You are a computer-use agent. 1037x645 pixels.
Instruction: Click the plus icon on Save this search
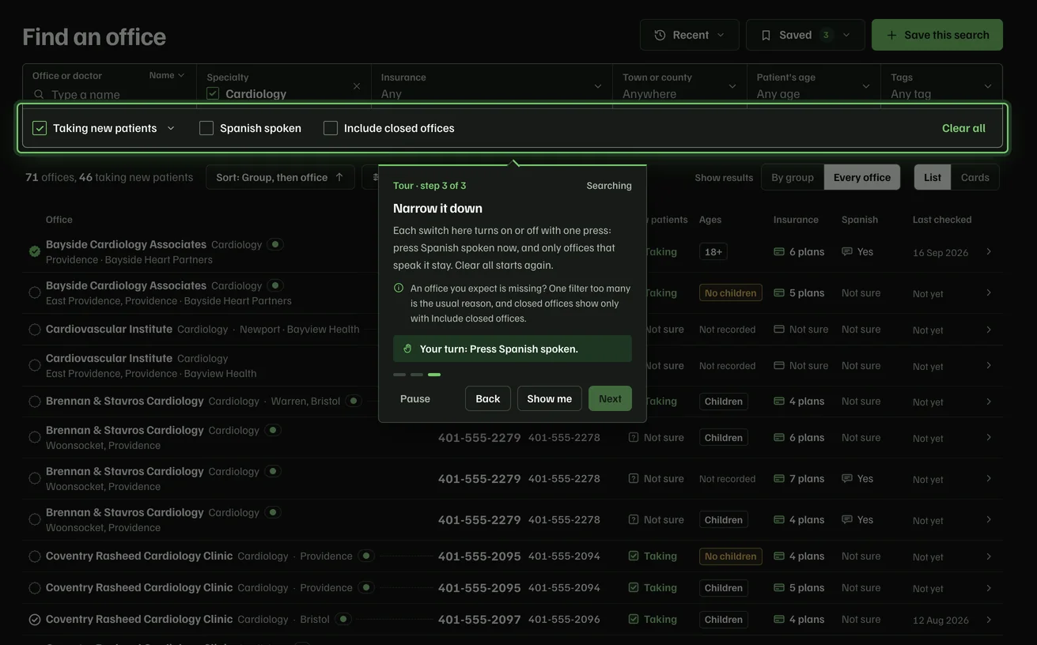(x=891, y=35)
